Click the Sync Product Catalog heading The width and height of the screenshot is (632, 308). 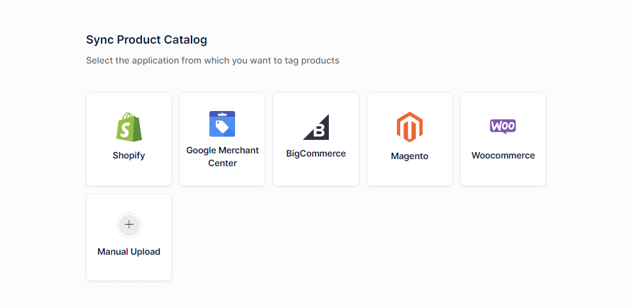pos(146,40)
